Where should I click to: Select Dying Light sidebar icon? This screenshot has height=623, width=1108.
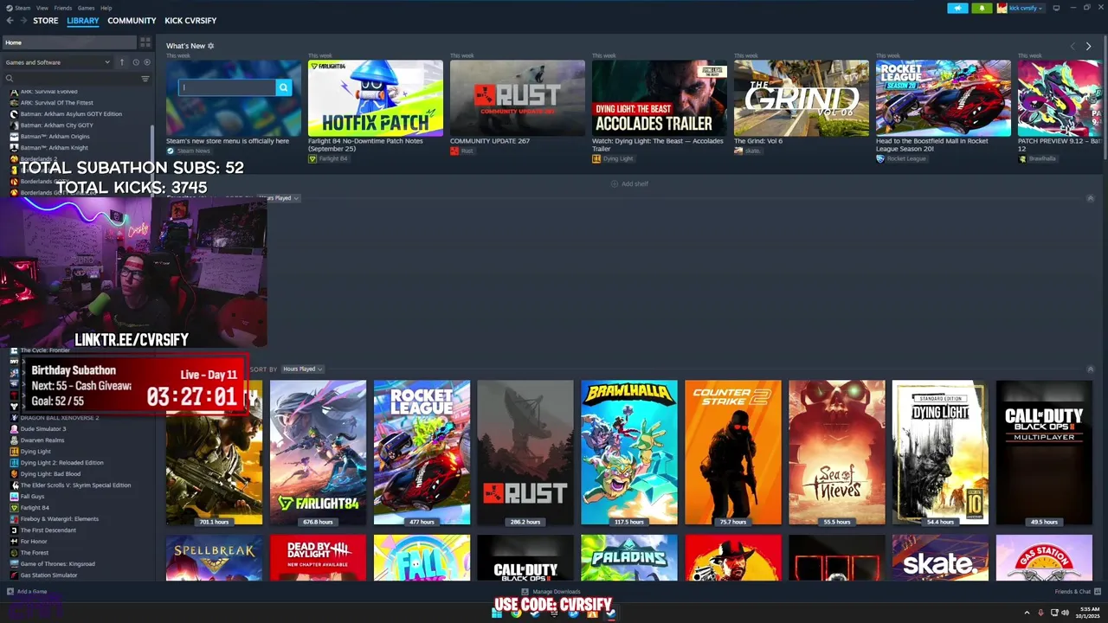pyautogui.click(x=14, y=452)
